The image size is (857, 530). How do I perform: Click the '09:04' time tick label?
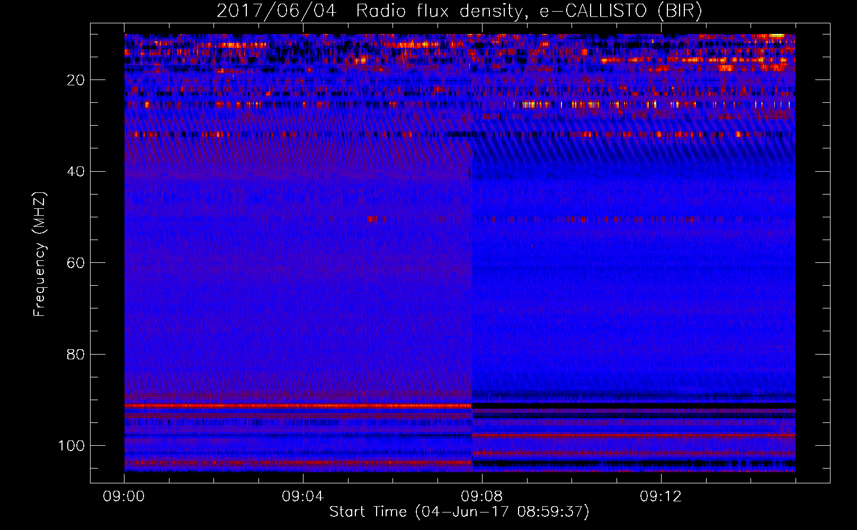coord(303,497)
